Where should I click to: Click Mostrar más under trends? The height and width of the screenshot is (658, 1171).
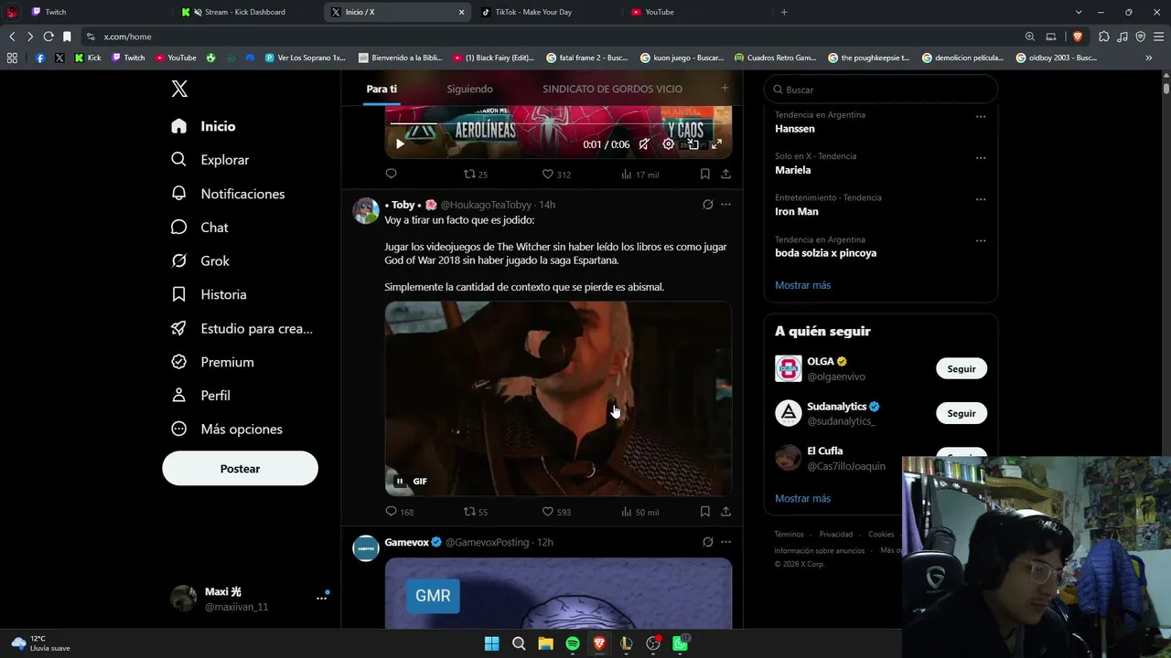click(x=802, y=285)
